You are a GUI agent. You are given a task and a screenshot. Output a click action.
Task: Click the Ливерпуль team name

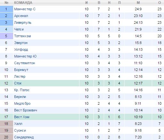(x=23, y=22)
